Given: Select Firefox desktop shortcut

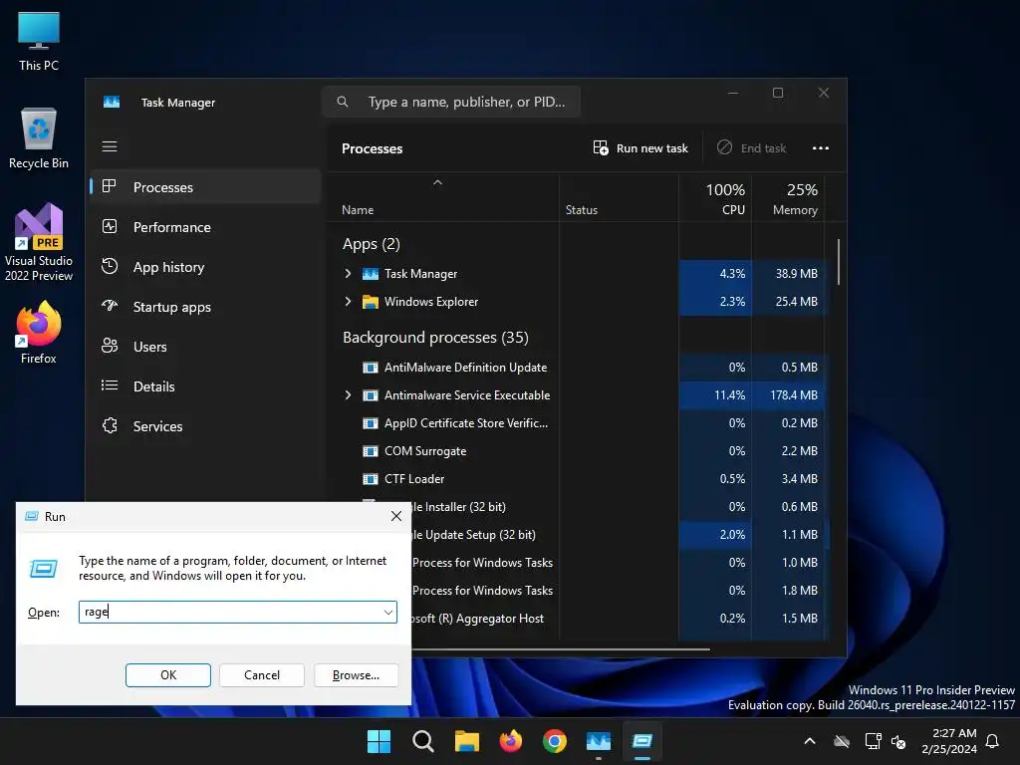Looking at the screenshot, I should (x=39, y=333).
